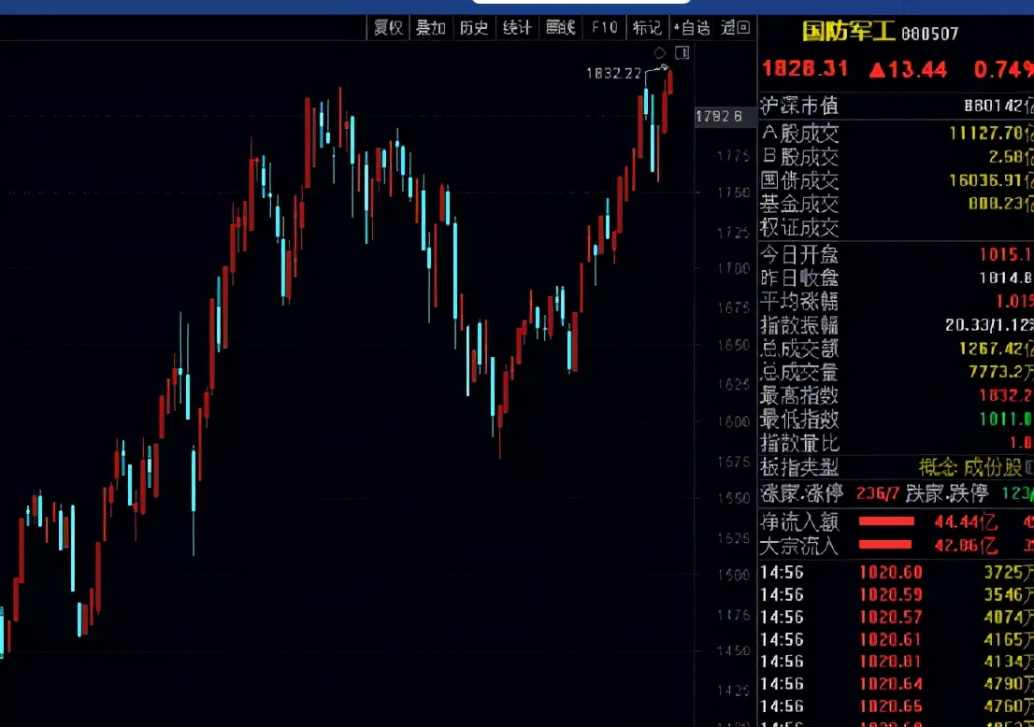The width and height of the screenshot is (1034, 727).
Task: Select the B股成交 row label
Action: [x=799, y=157]
